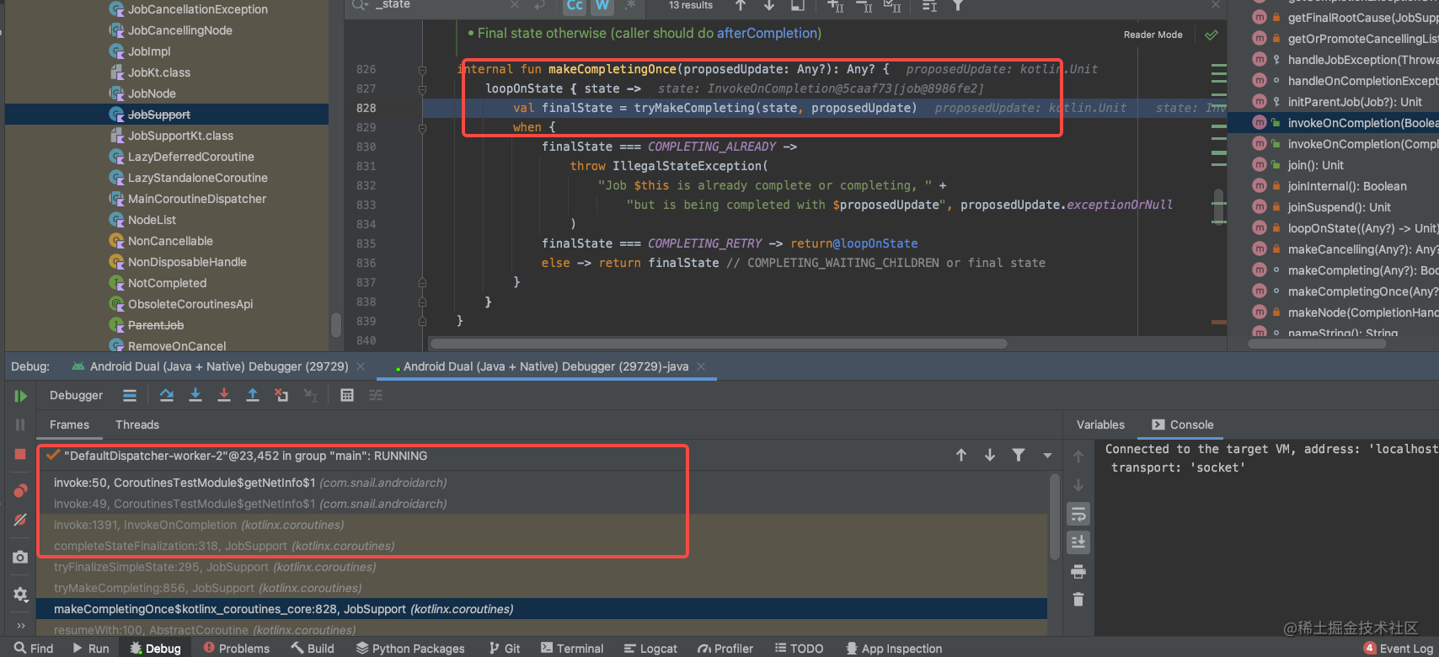Image resolution: width=1439 pixels, height=657 pixels.
Task: Open search filter funnel icon
Action: tap(958, 6)
